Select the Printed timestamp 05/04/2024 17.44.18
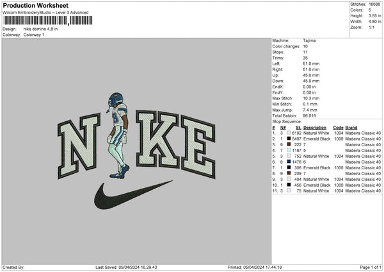This screenshot has height=272, width=384. [262, 267]
